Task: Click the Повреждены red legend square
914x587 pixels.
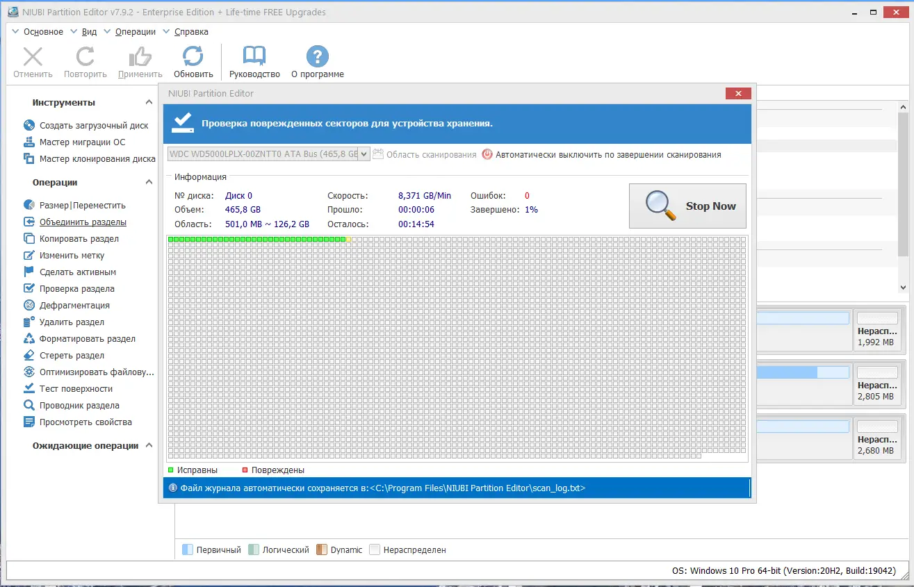Action: tap(245, 470)
